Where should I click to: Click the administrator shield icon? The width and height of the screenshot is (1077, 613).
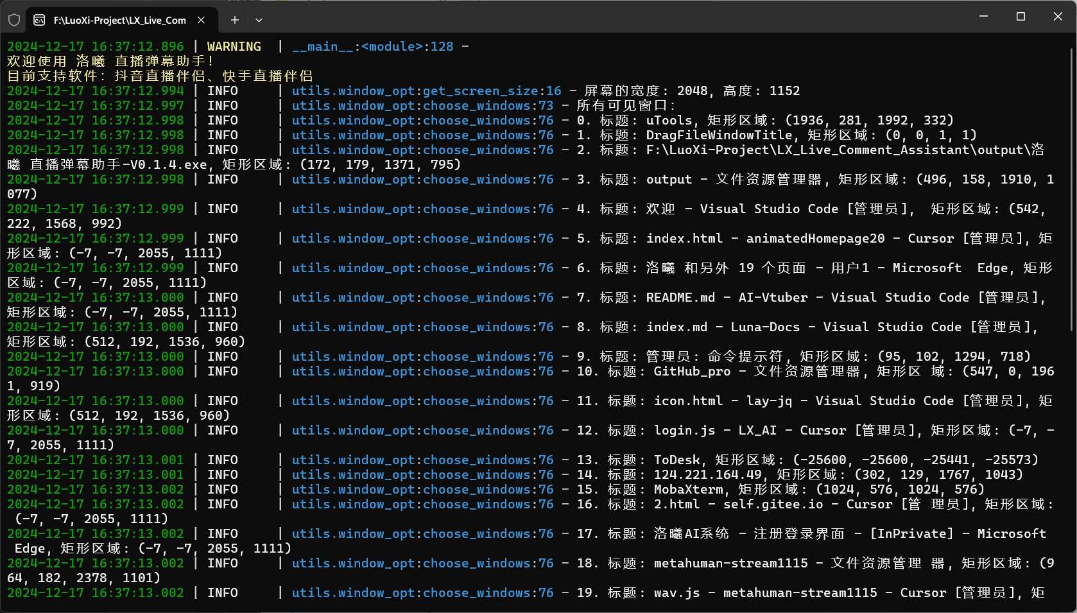point(14,20)
